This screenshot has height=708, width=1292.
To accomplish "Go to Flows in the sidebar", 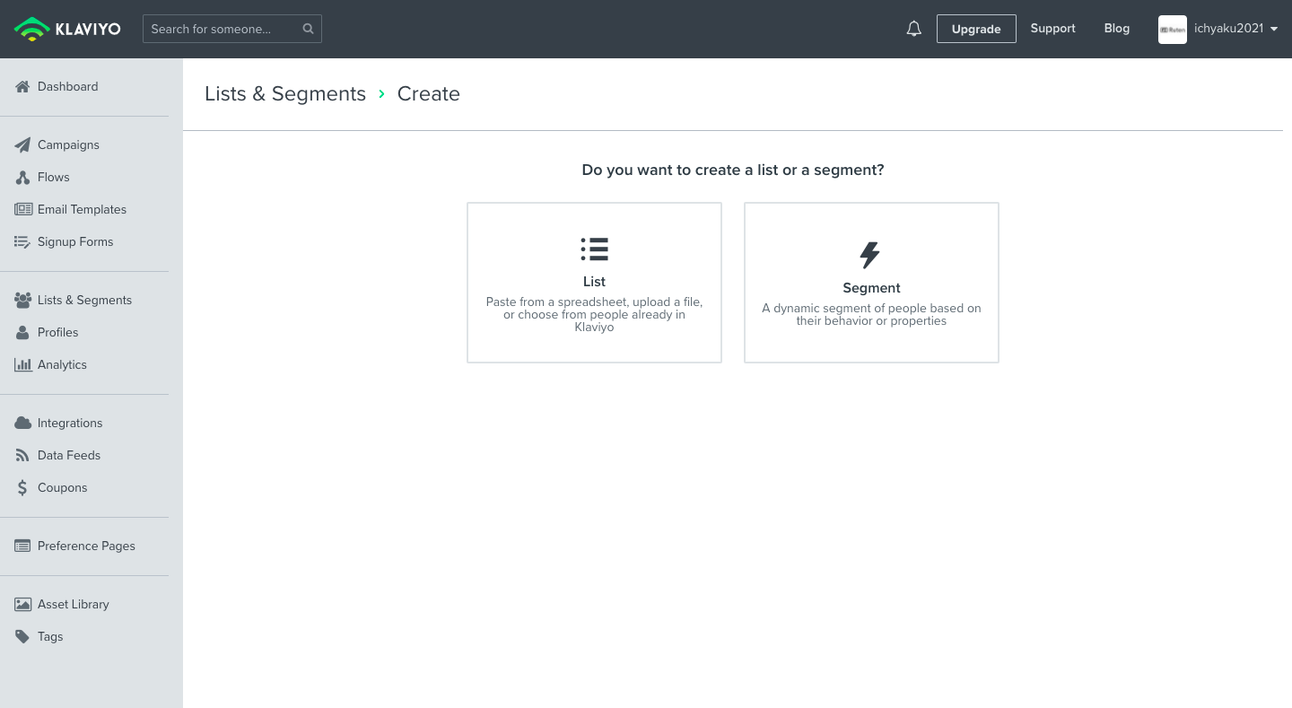I will (x=54, y=177).
